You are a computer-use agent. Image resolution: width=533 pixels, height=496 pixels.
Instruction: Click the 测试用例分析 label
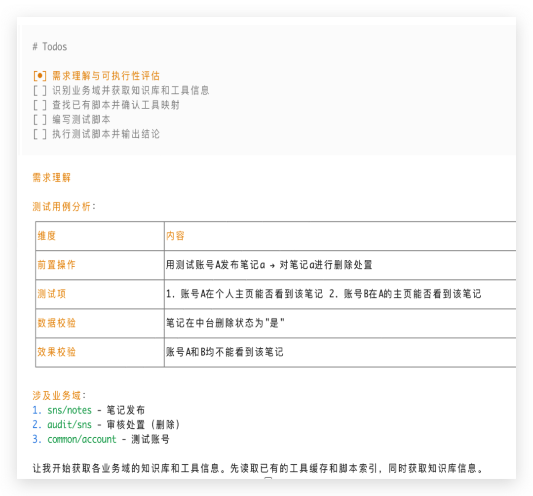coord(62,207)
